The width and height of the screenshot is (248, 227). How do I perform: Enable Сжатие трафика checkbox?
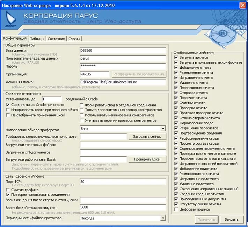click(x=8, y=190)
